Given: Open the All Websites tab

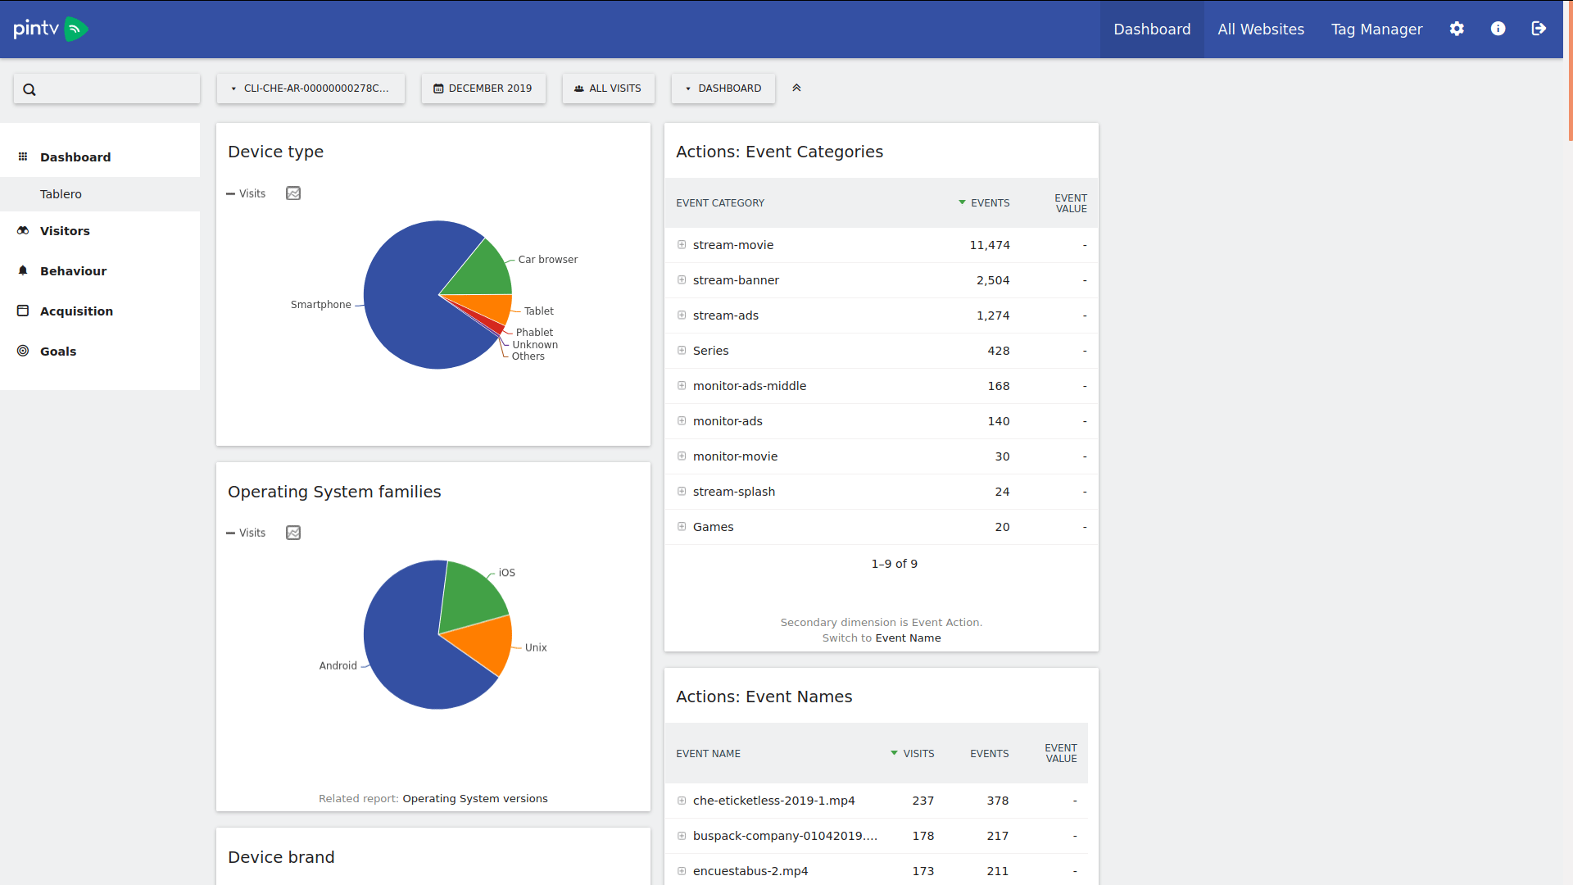Looking at the screenshot, I should 1260,29.
